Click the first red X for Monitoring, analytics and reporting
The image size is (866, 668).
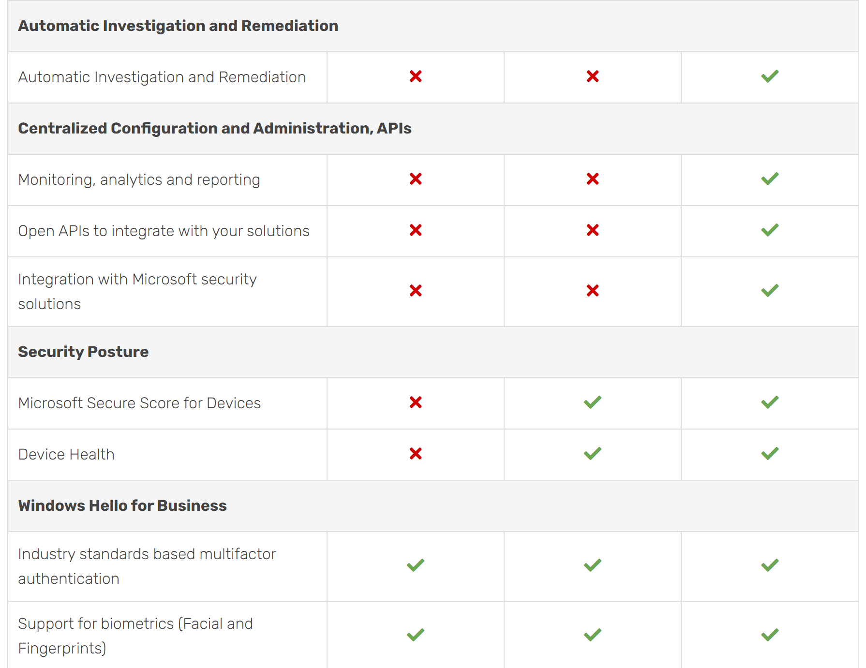click(x=416, y=179)
